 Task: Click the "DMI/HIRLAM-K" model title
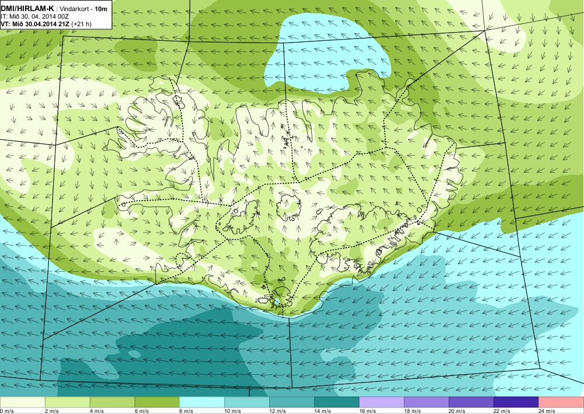(x=27, y=9)
